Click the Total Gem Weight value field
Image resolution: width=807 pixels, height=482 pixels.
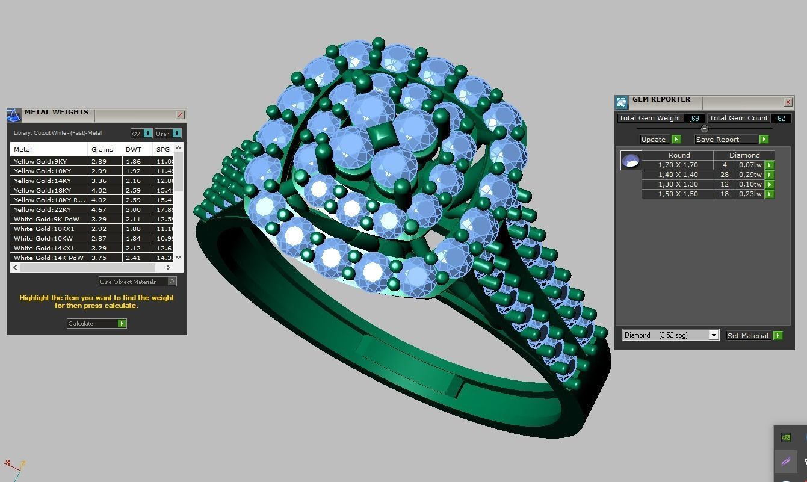tap(694, 118)
